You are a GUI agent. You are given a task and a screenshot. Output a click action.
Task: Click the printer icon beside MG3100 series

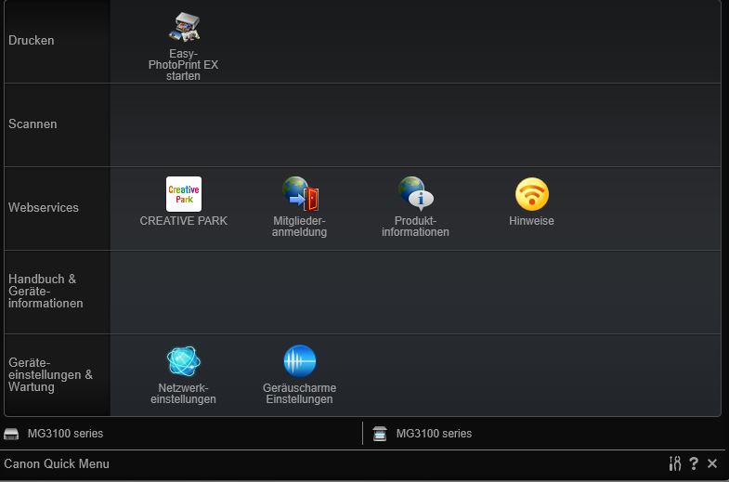click(x=11, y=434)
